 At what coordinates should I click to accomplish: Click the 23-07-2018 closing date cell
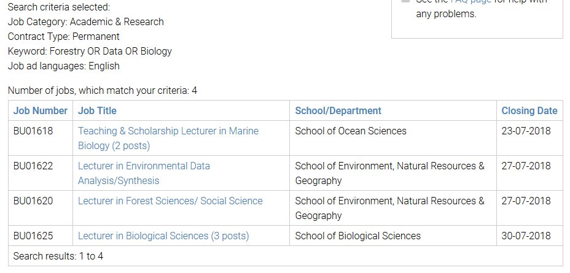526,131
